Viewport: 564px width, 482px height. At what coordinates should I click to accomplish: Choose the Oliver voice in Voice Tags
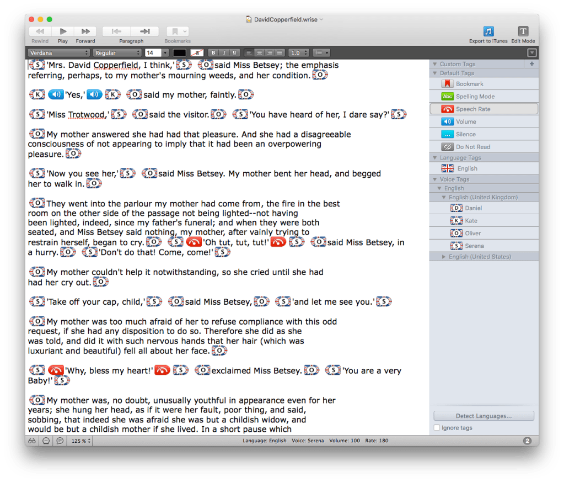tap(472, 233)
